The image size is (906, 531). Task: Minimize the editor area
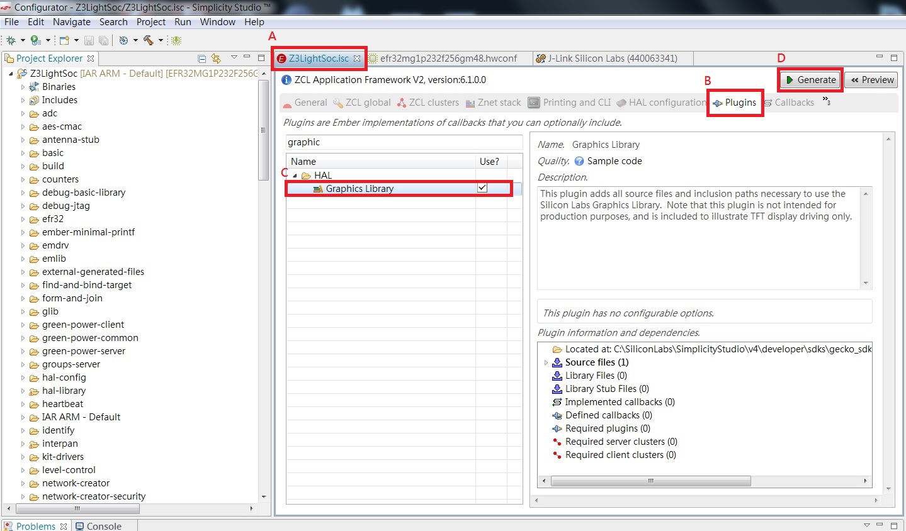880,57
